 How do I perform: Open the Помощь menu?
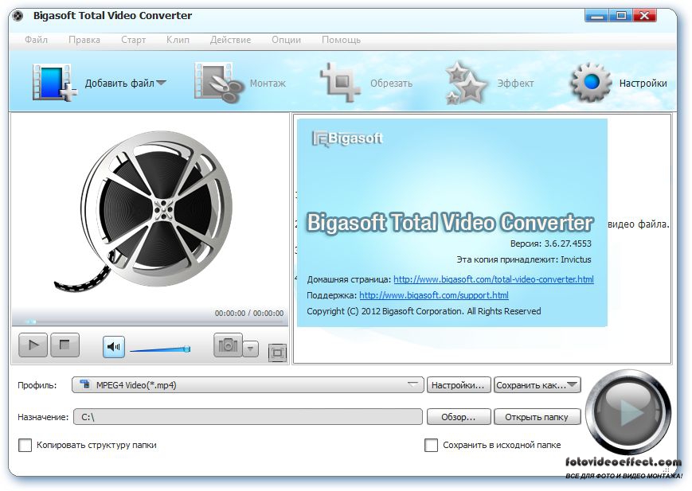click(x=341, y=40)
